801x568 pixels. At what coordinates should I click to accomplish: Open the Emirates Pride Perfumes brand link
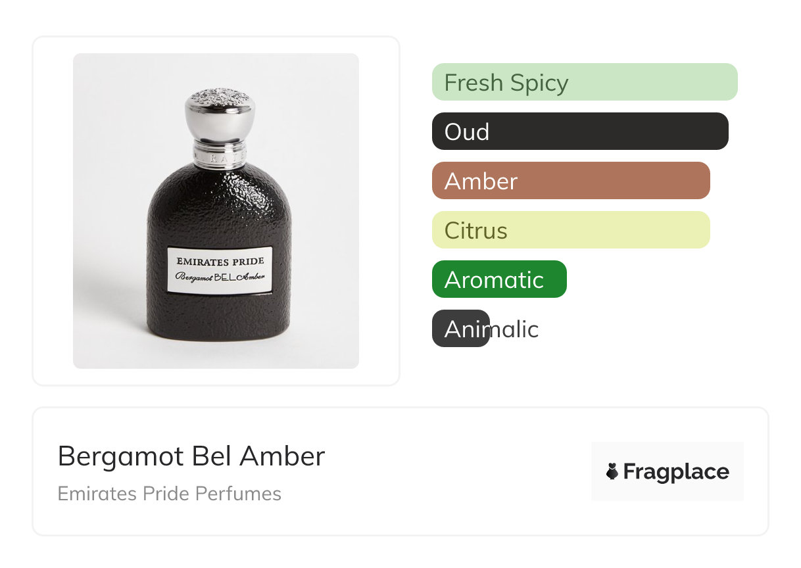point(169,494)
